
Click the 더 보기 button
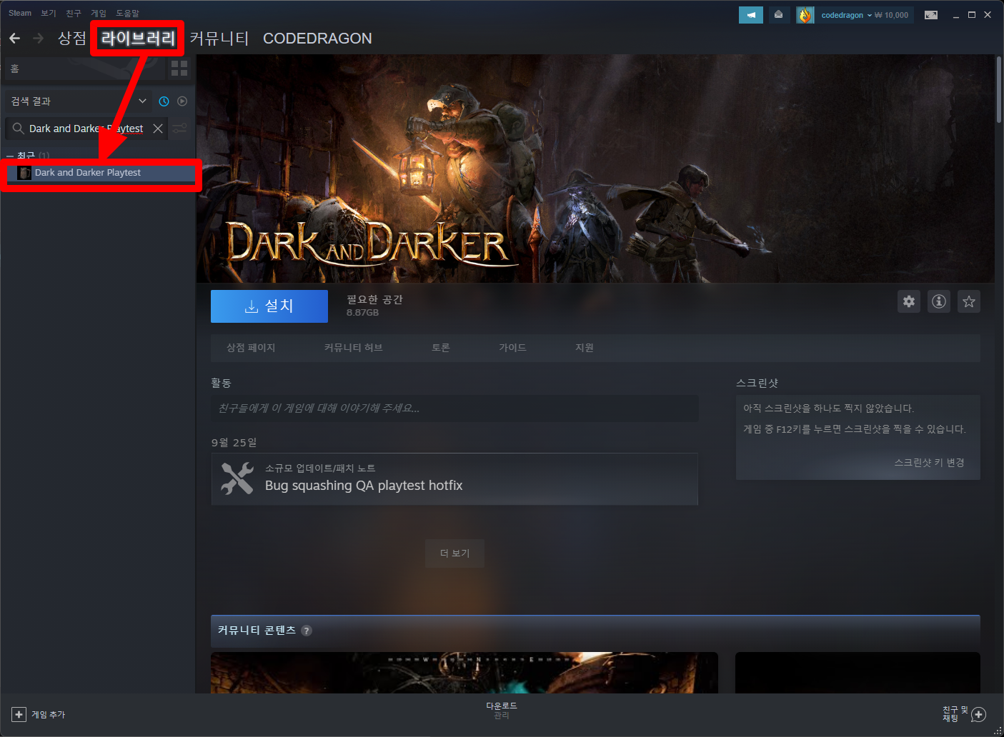point(454,553)
